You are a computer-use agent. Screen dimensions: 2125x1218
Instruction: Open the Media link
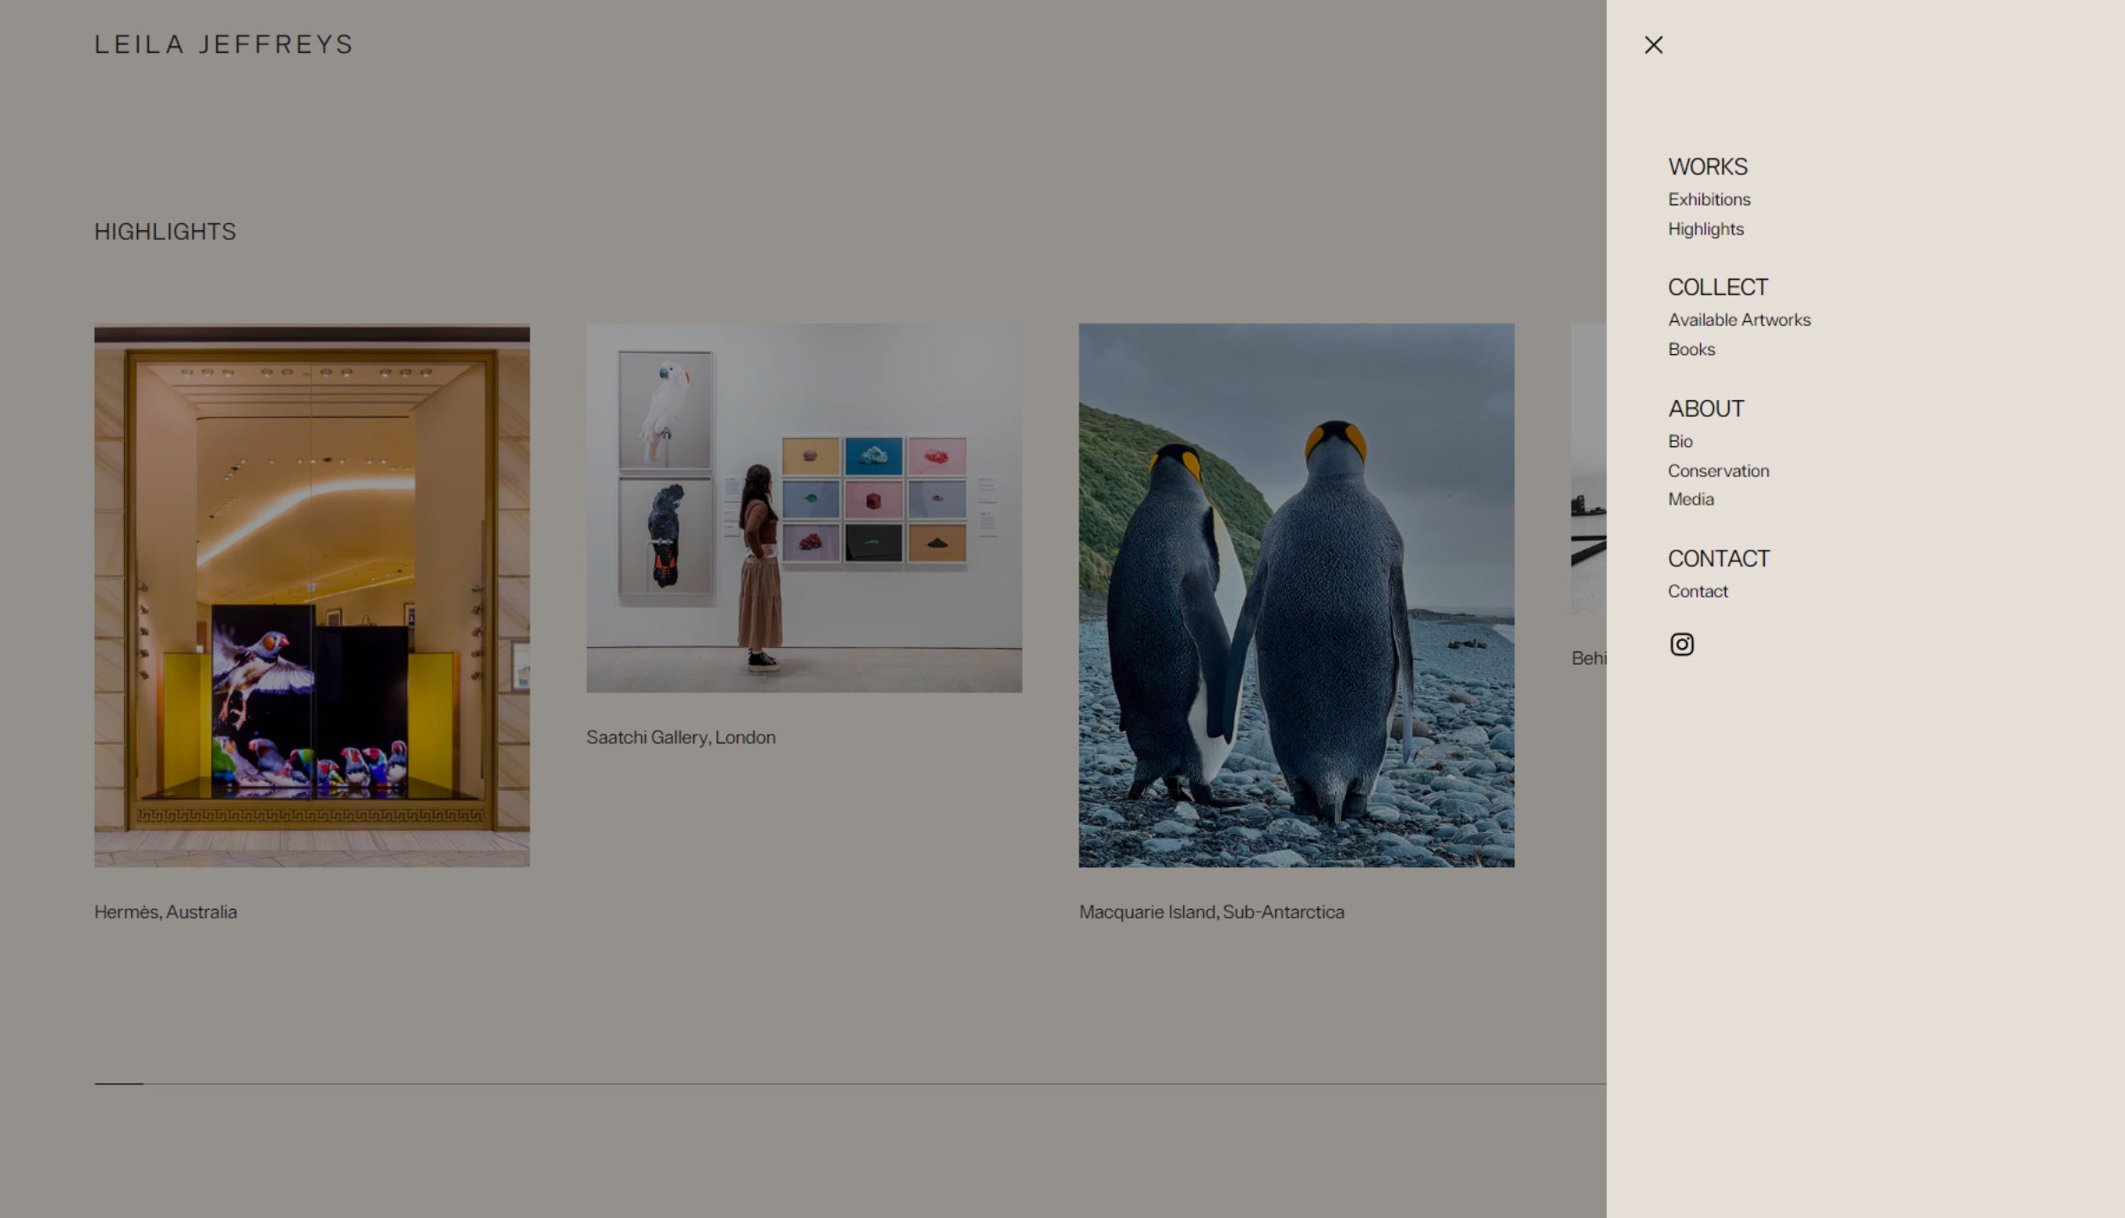pyautogui.click(x=1690, y=499)
